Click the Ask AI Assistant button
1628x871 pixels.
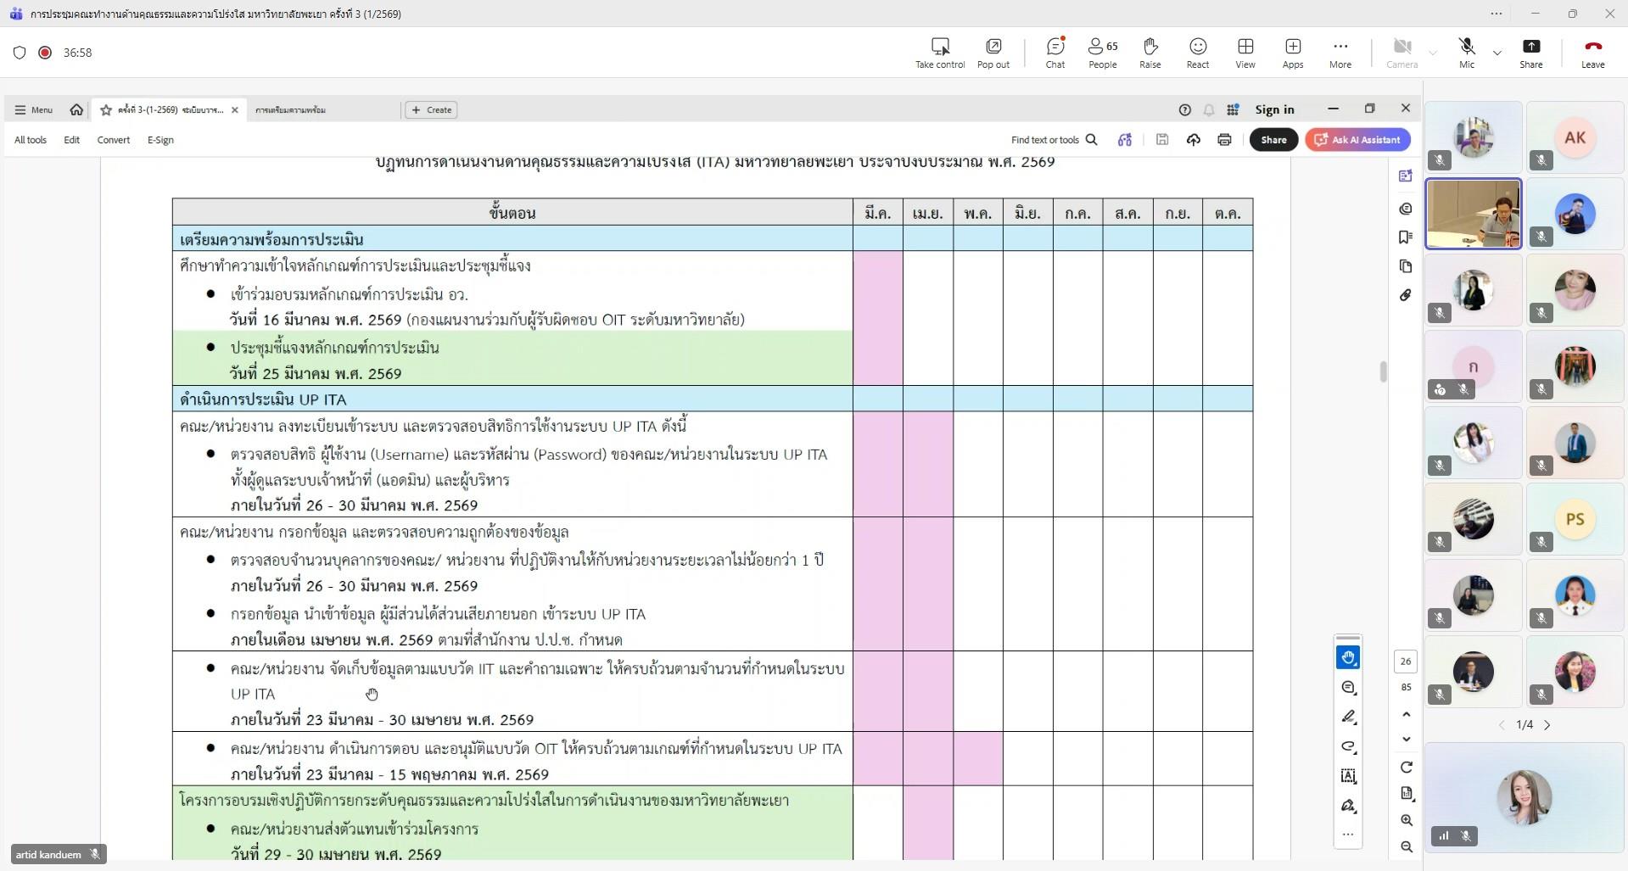click(x=1357, y=140)
